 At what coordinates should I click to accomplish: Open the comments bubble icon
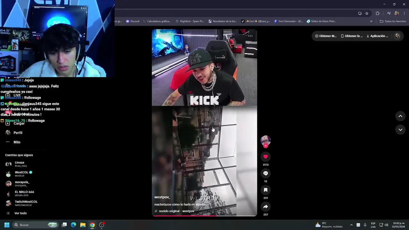266,173
